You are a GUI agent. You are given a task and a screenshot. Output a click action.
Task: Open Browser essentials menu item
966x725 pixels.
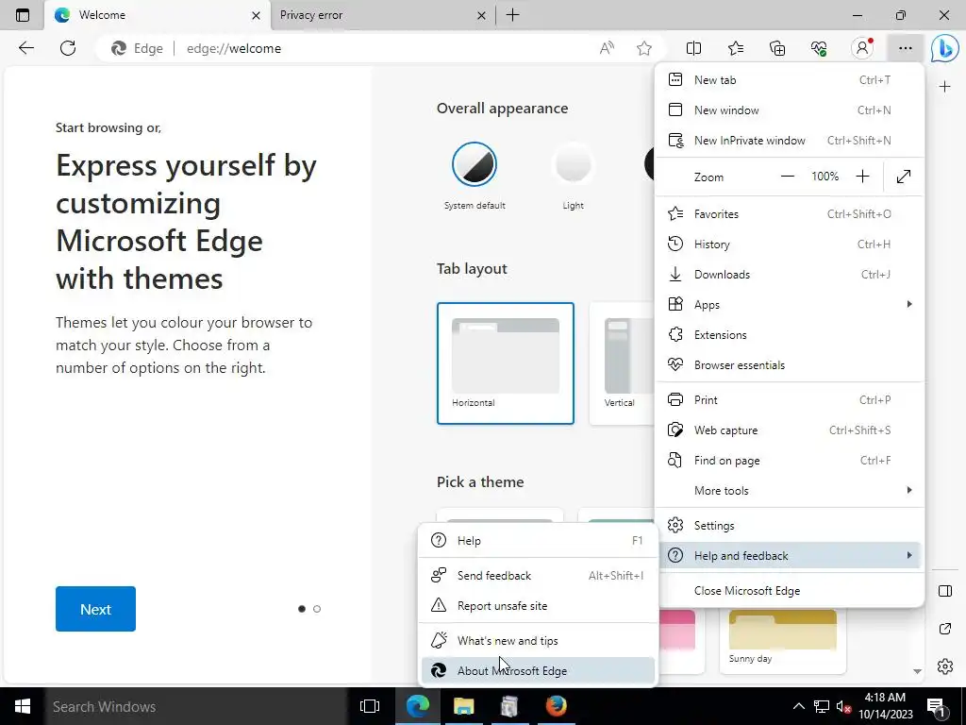click(x=790, y=365)
